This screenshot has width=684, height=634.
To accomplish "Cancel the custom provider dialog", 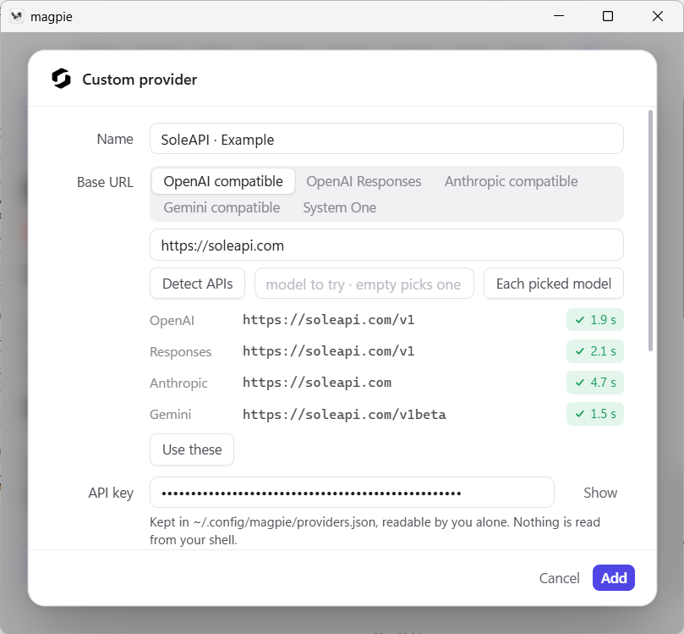I will coord(559,578).
